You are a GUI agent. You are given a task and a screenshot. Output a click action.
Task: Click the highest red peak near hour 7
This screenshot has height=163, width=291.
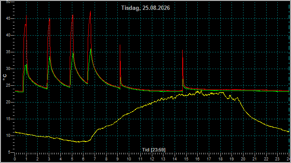(x=90, y=11)
